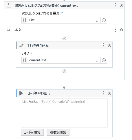Open expression editor for List field
Image resolution: width=132 pixels, height=140 pixels.
(x=98, y=20)
